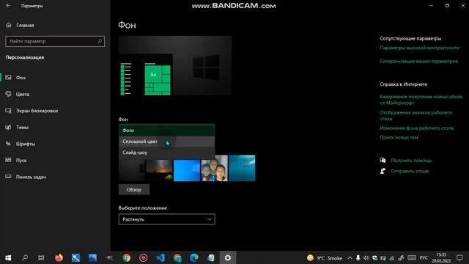Screen dimensions: 469x264
Task: Open Изменение фона рабочего стола link
Action: (416, 128)
